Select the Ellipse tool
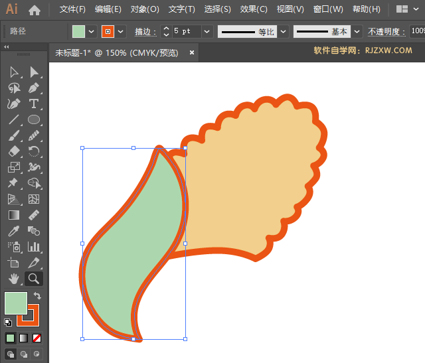The image size is (425, 363). pos(34,119)
